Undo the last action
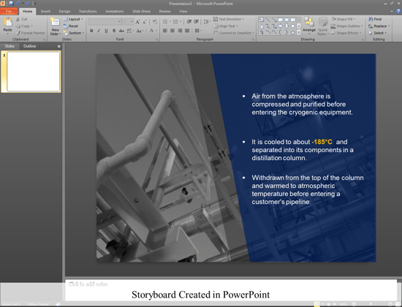402x307 pixels. [x=18, y=4]
